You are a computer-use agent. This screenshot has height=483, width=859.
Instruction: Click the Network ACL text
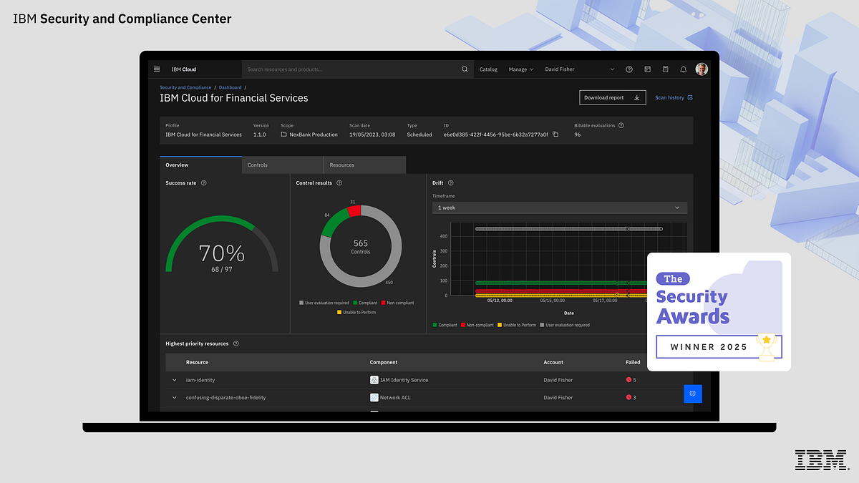point(395,397)
